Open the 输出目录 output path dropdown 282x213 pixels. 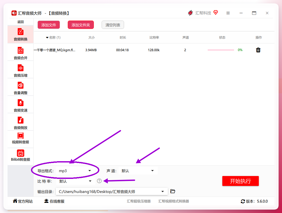click(x=112, y=191)
